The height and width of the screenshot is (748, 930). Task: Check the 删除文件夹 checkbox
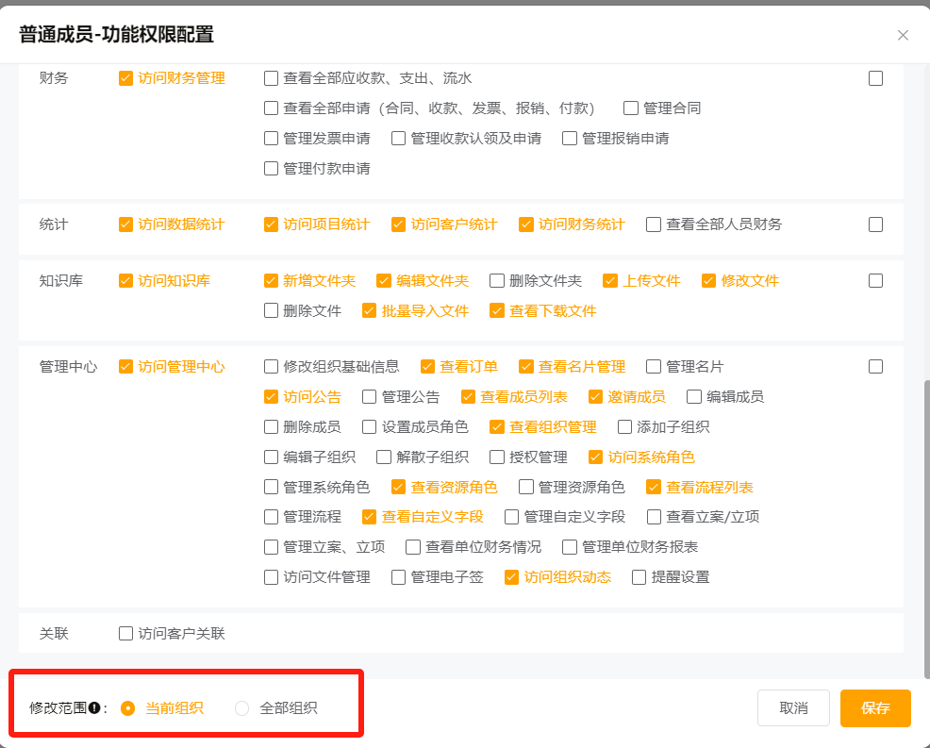(x=497, y=281)
